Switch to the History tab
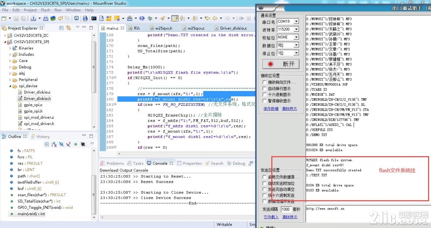Screen dimensions: 431x228 tap(40, 136)
